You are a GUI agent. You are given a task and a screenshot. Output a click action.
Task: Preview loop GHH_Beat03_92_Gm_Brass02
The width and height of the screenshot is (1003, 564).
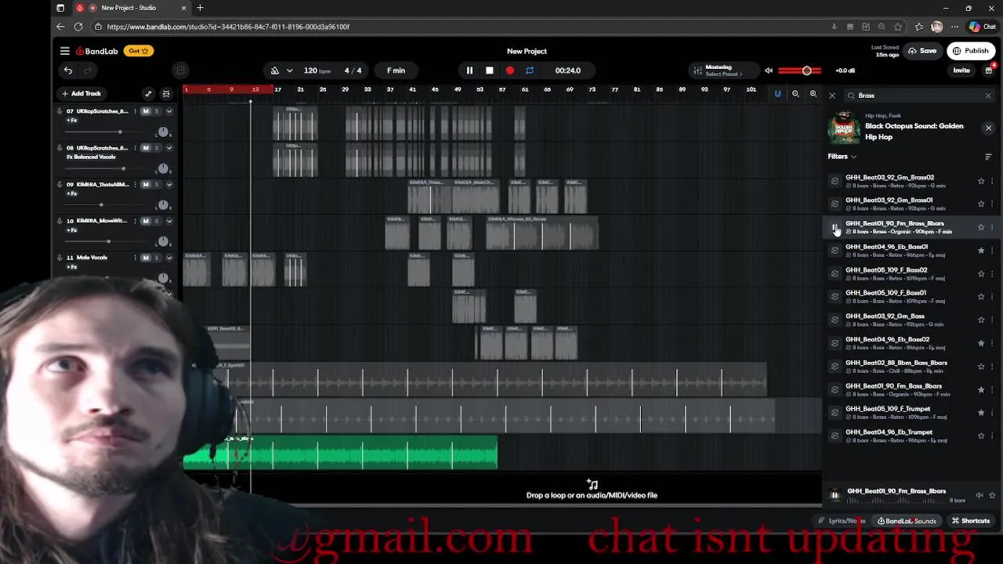(x=835, y=181)
